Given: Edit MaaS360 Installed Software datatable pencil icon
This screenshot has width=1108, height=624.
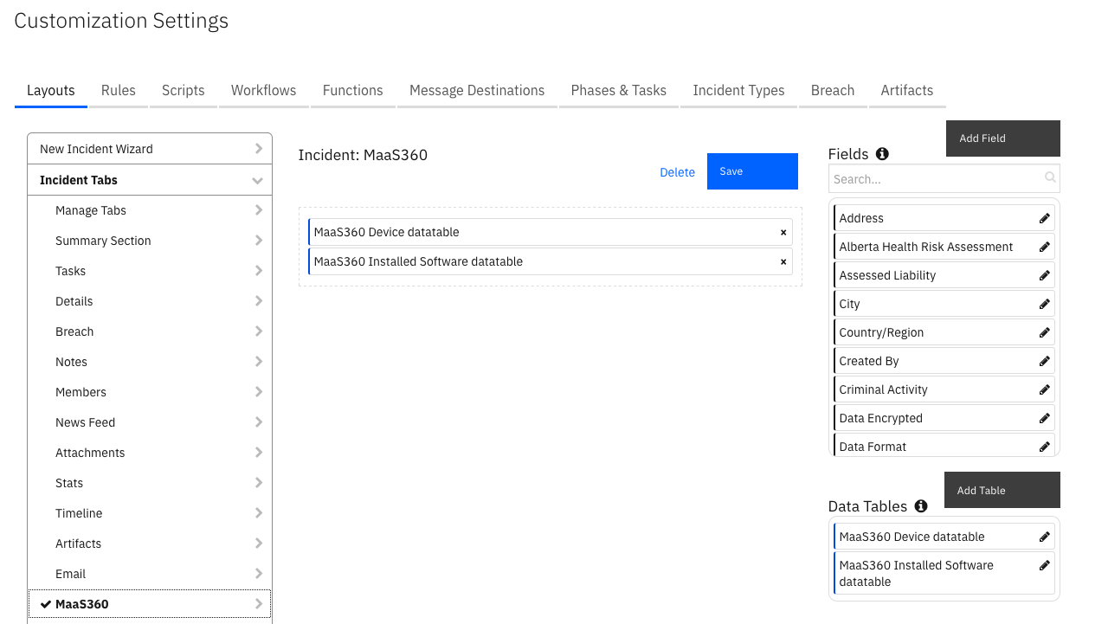Looking at the screenshot, I should [x=1045, y=566].
